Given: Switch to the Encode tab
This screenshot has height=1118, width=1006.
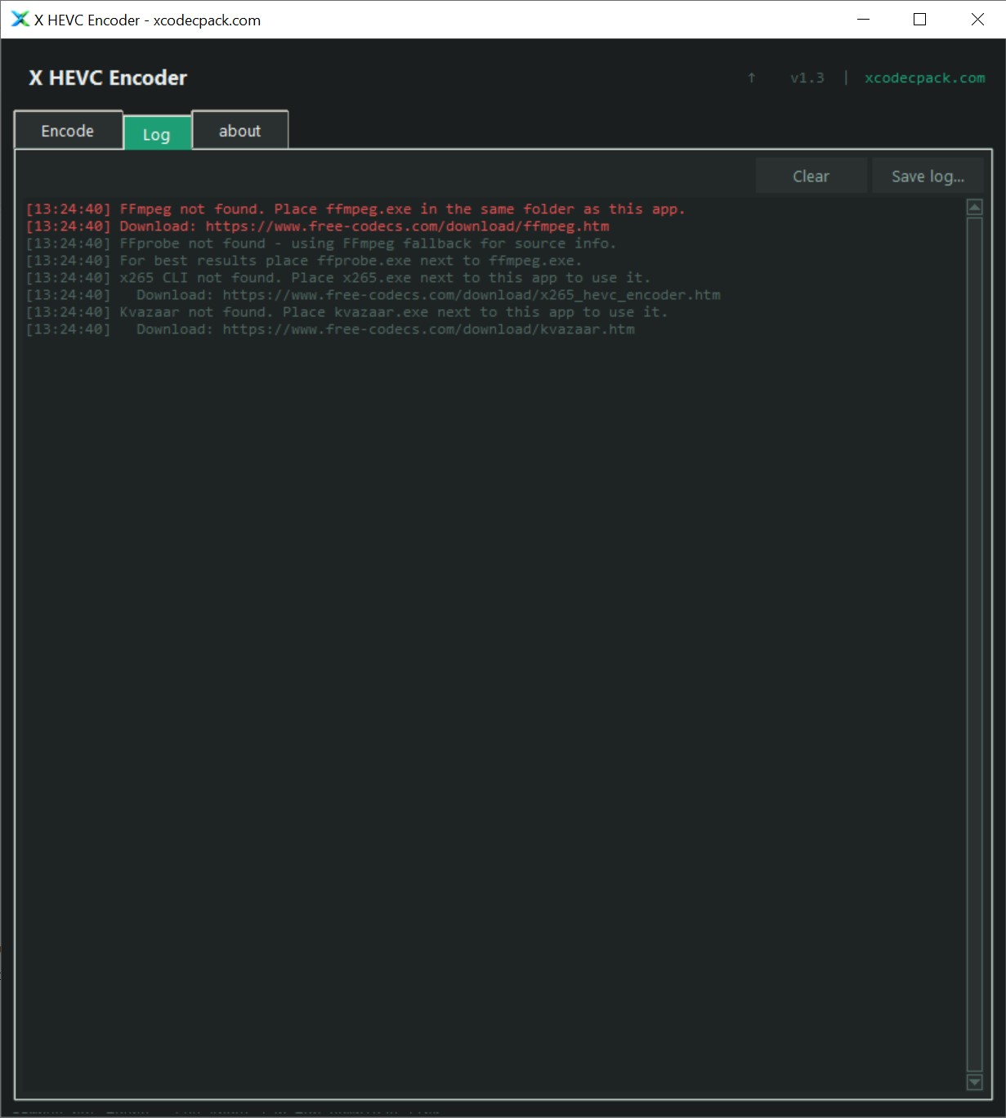Looking at the screenshot, I should pyautogui.click(x=68, y=131).
